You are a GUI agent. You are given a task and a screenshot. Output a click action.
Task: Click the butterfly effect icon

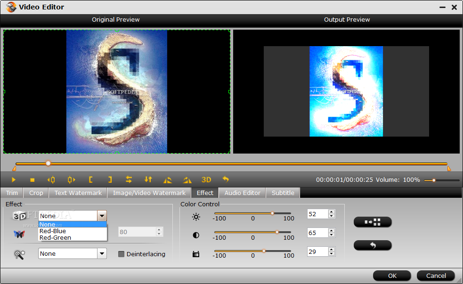[x=19, y=234]
